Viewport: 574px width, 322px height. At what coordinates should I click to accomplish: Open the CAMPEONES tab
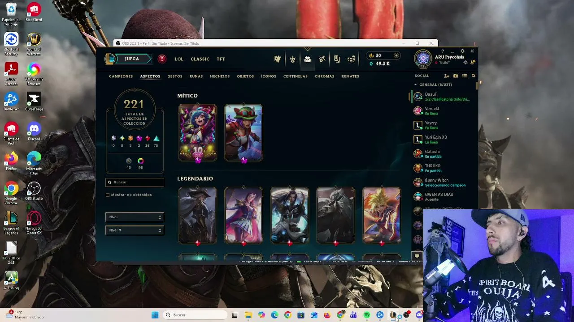click(x=121, y=76)
